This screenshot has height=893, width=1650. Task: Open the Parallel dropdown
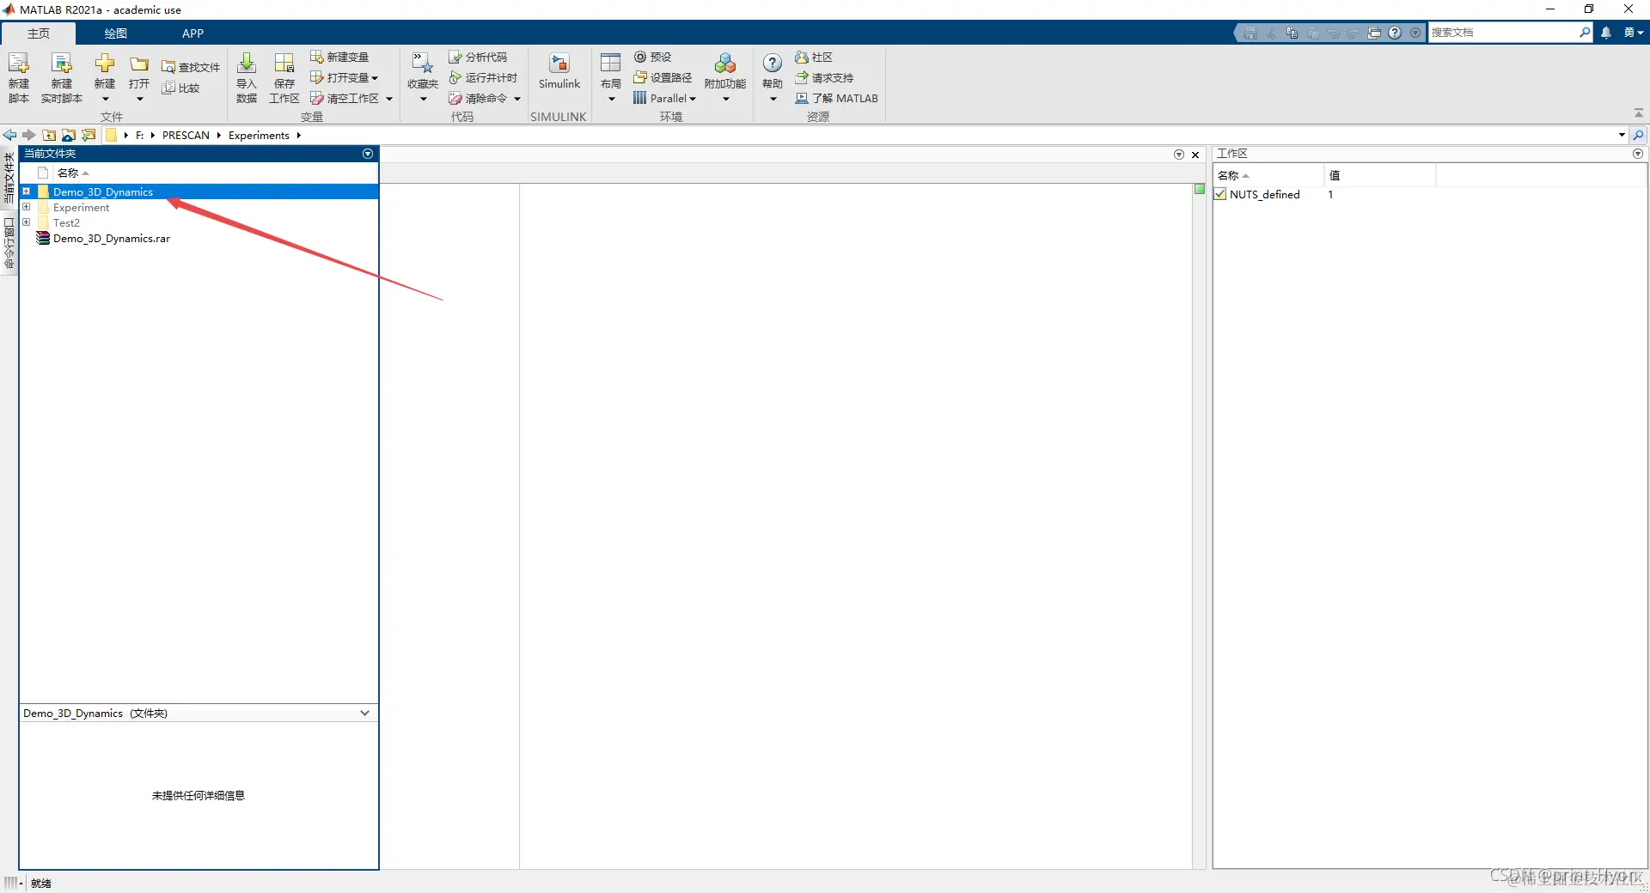click(x=664, y=98)
